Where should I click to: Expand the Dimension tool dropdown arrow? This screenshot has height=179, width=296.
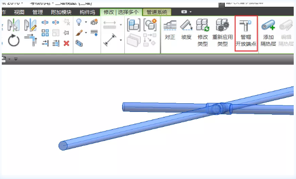[121, 40]
